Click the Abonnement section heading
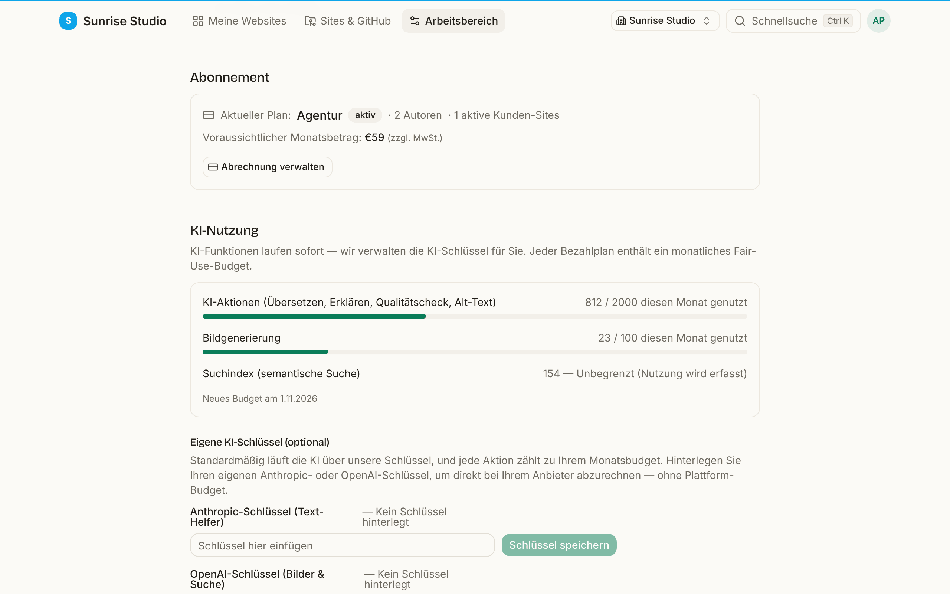 (230, 77)
